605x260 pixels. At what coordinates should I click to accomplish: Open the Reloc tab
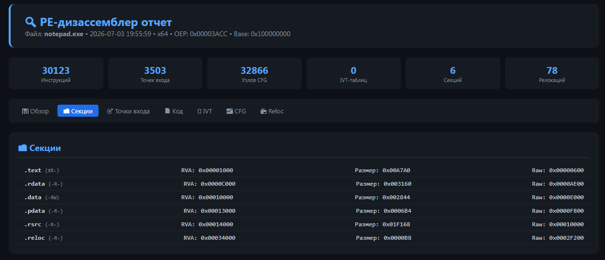[x=272, y=111]
